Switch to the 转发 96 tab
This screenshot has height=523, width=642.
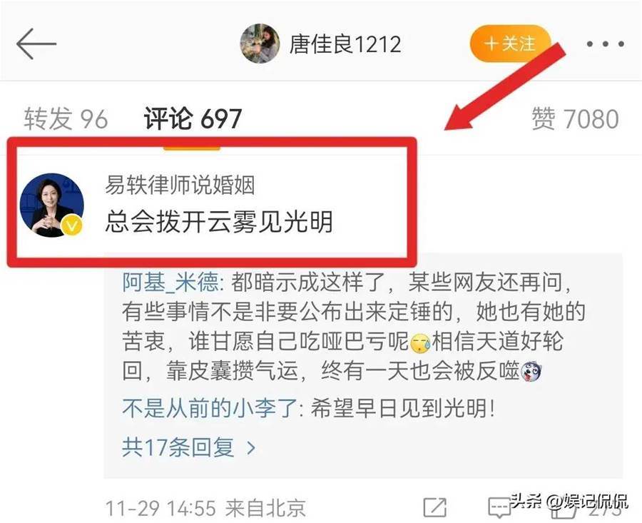[66, 118]
